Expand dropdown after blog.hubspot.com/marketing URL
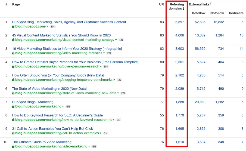The image size is (246, 151). click(63, 107)
